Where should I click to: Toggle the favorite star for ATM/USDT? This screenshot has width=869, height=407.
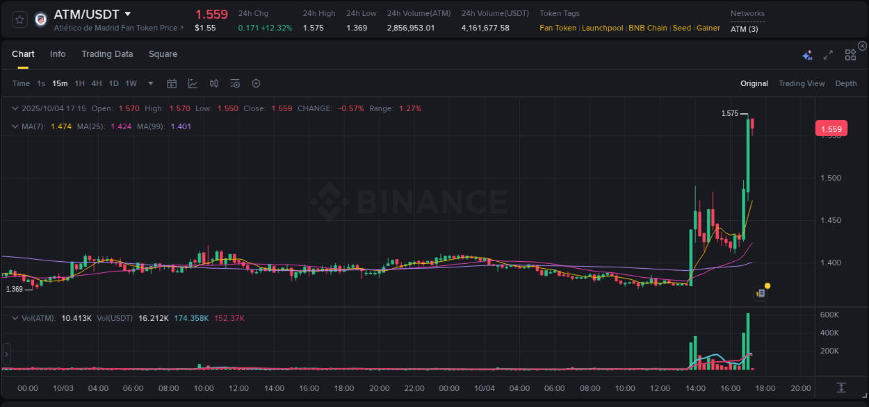19,19
